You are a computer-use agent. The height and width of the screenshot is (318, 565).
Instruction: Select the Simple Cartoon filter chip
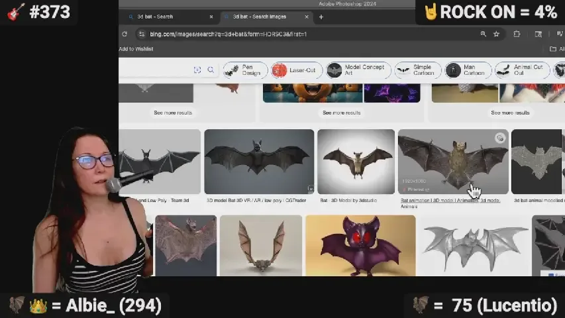pos(416,70)
